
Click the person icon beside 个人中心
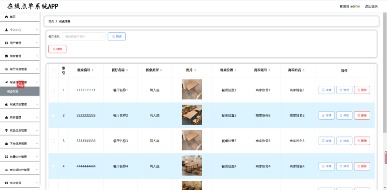6,30
